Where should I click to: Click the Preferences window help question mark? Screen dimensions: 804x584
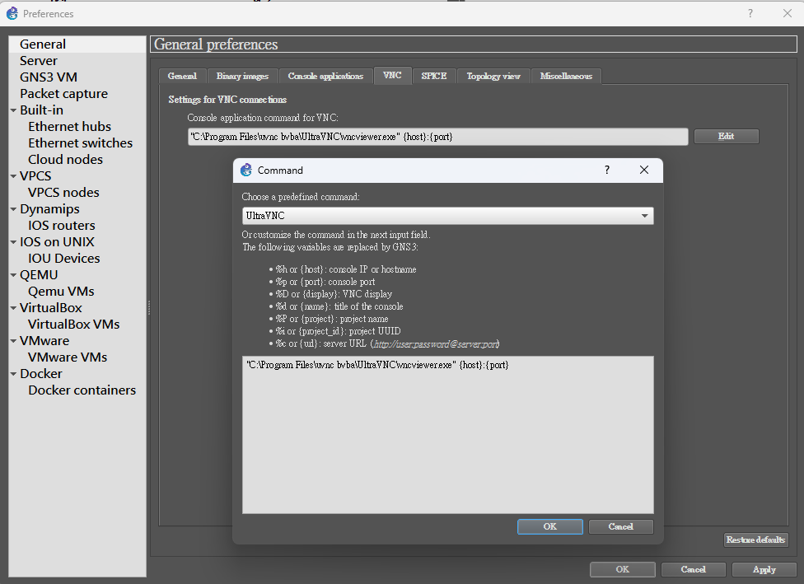pos(750,13)
